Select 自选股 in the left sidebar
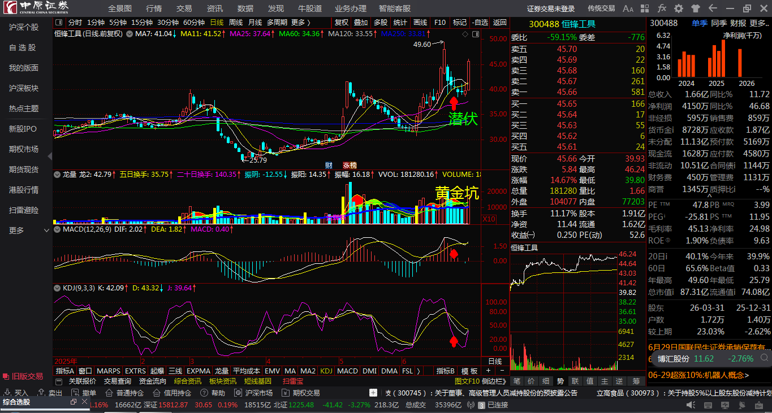This screenshot has height=413, width=772. (x=22, y=48)
